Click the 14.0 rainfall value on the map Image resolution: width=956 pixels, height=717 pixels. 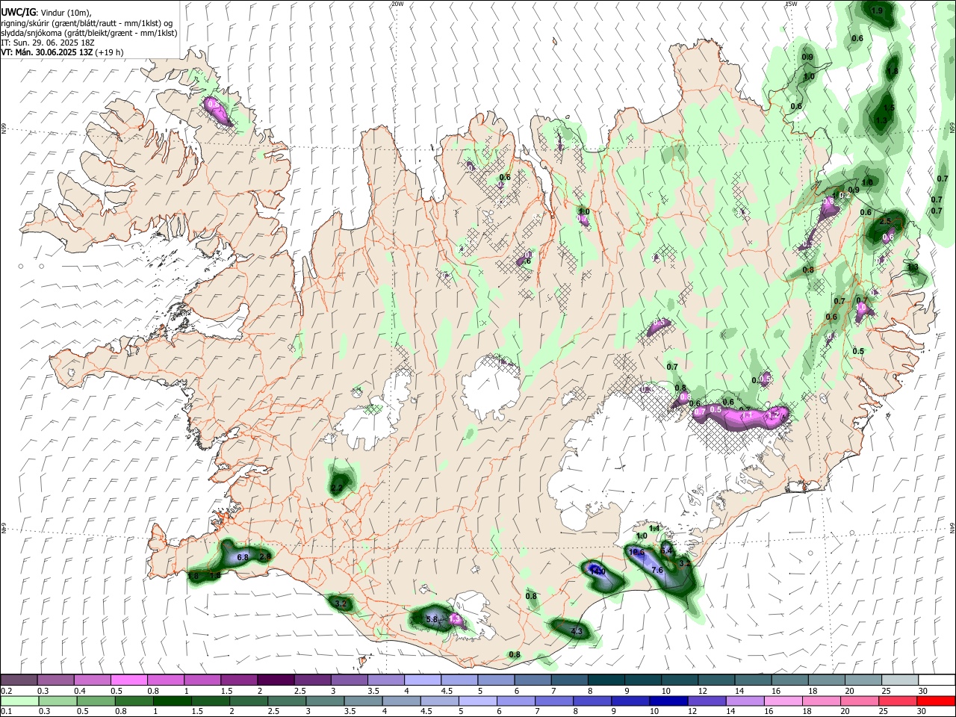(x=597, y=571)
